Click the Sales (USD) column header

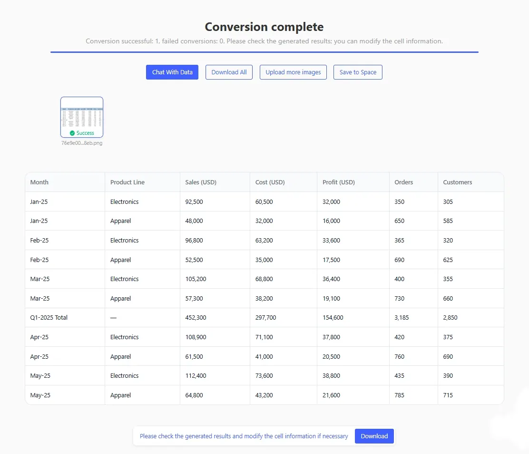(x=201, y=182)
